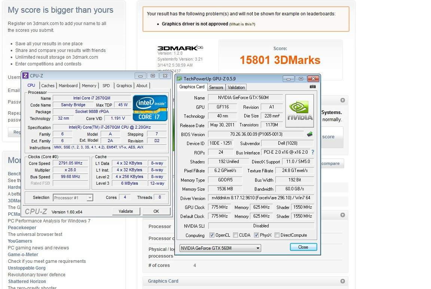The width and height of the screenshot is (431, 289).
Task: Select the CPU tab in CPU-Z
Action: click(31, 86)
